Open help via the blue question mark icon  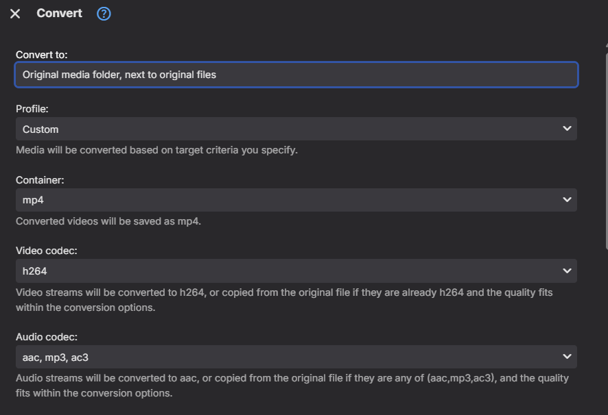click(104, 14)
